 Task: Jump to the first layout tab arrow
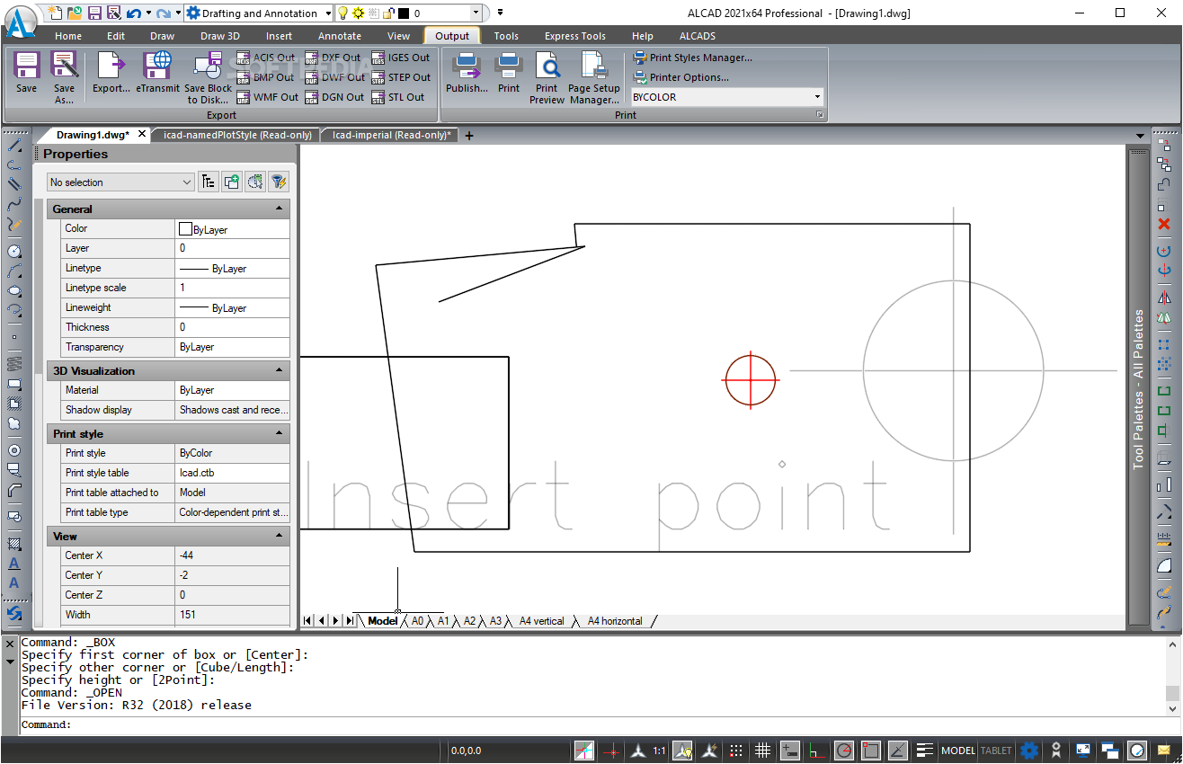coord(308,620)
